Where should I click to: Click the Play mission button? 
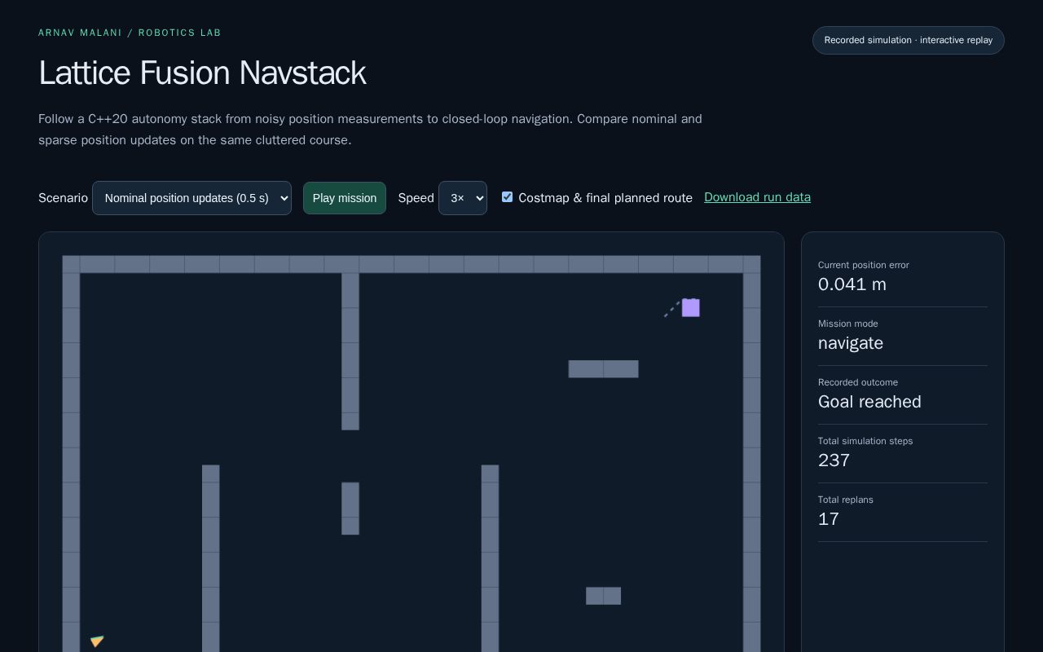(345, 198)
